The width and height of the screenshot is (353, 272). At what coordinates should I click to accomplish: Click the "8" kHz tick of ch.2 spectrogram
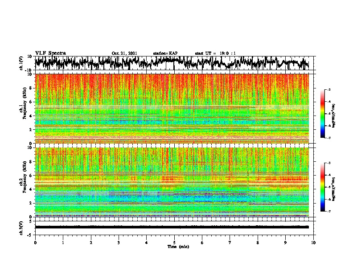(31, 161)
